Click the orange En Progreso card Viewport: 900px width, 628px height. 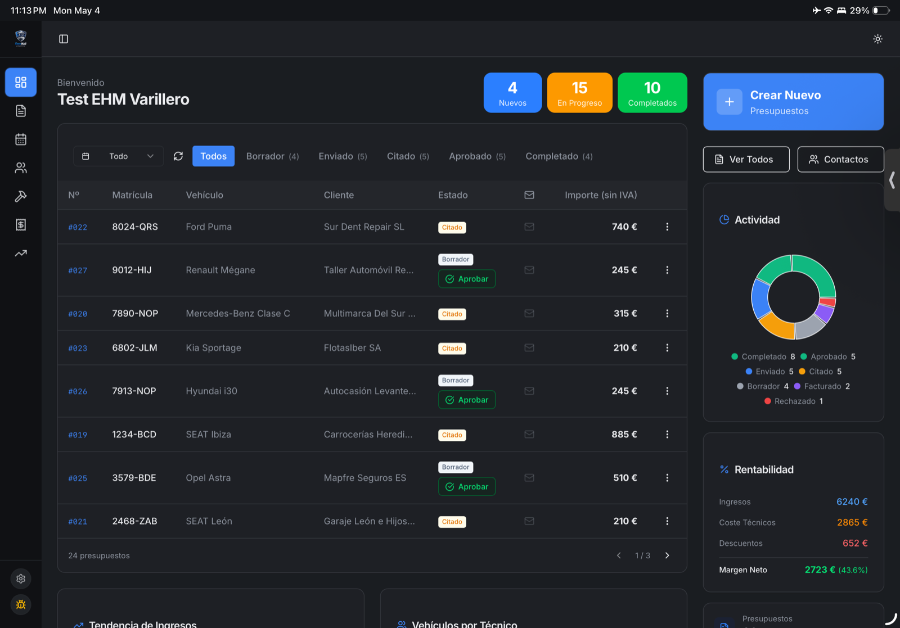(x=579, y=93)
